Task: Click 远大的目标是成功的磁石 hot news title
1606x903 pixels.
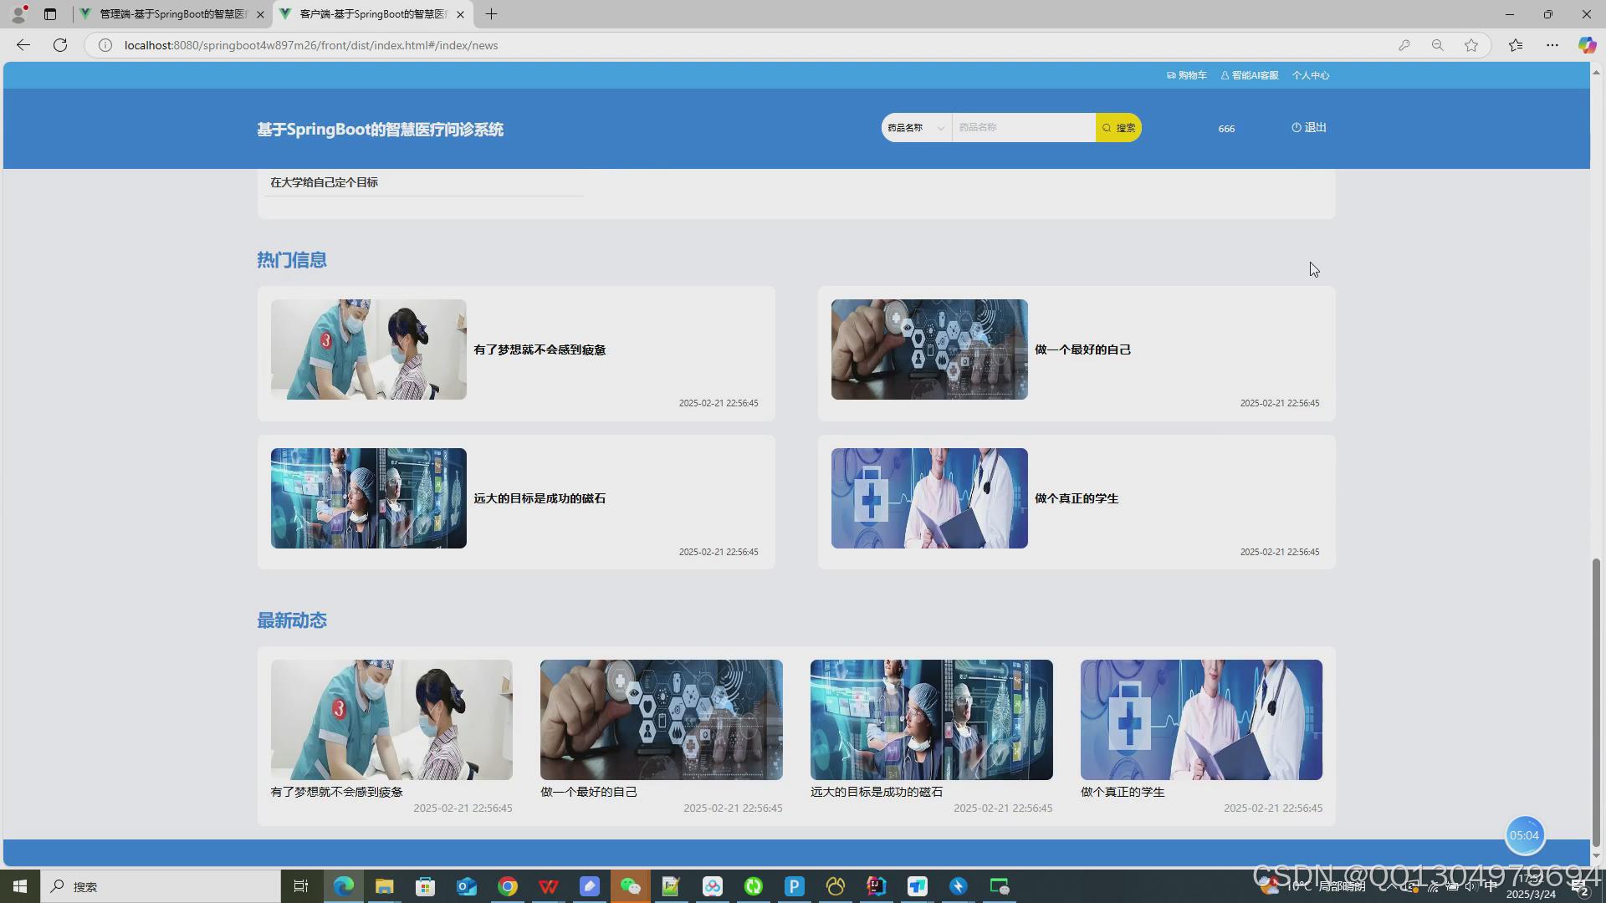Action: click(x=540, y=498)
